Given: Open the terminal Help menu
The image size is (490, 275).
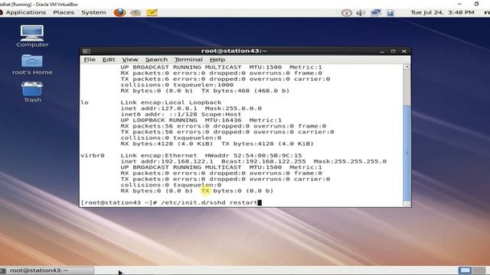Looking at the screenshot, I should pos(217,60).
